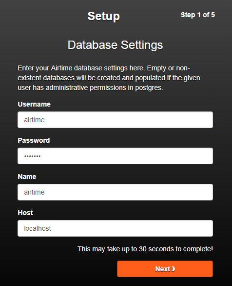
Task: Focus the Password input field
Action: tap(115, 156)
